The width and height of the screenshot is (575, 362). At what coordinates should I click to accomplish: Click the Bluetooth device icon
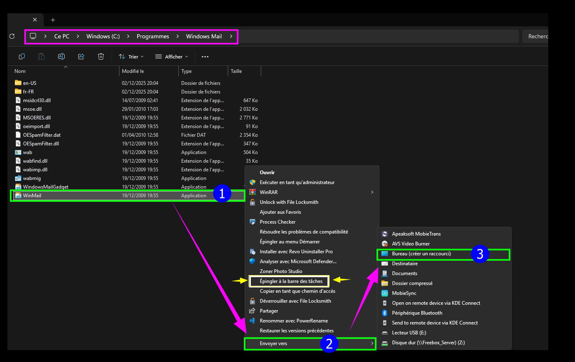pos(385,313)
